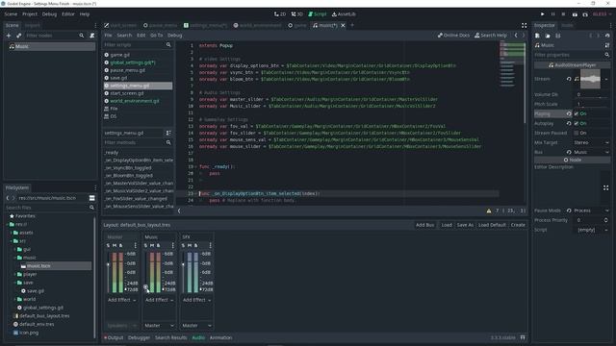Switch to the Debugger bottom panel tab
Image resolution: width=616 pixels, height=346 pixels.
click(x=139, y=337)
